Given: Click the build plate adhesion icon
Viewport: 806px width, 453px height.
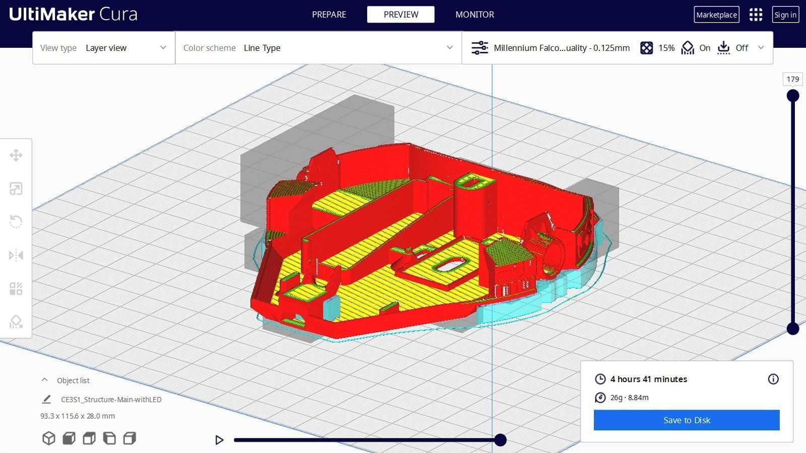Looking at the screenshot, I should pyautogui.click(x=723, y=48).
